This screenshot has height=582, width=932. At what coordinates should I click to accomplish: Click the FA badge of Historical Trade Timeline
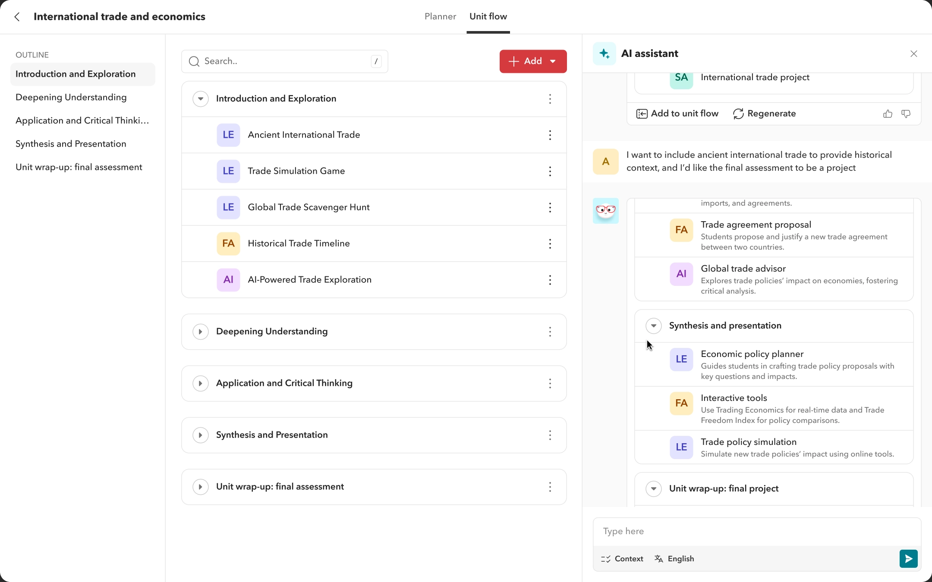click(228, 244)
